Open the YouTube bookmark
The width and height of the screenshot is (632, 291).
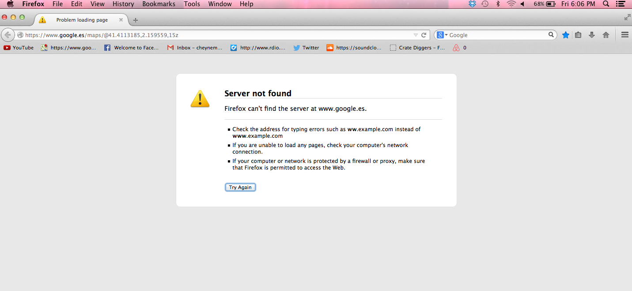click(19, 48)
